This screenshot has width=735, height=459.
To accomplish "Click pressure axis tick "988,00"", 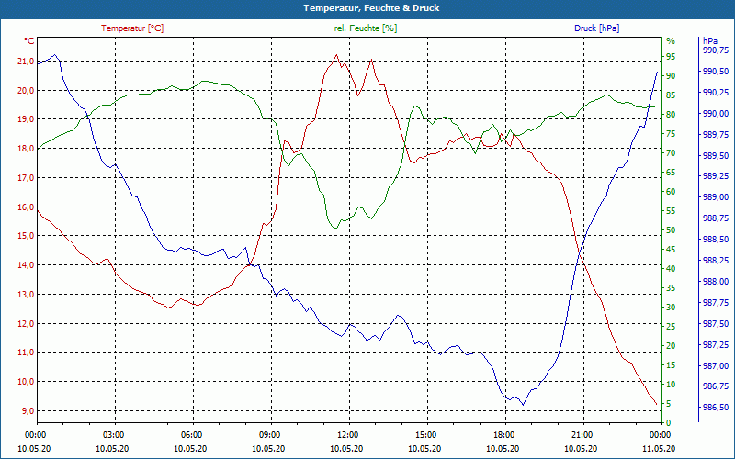I will [717, 282].
